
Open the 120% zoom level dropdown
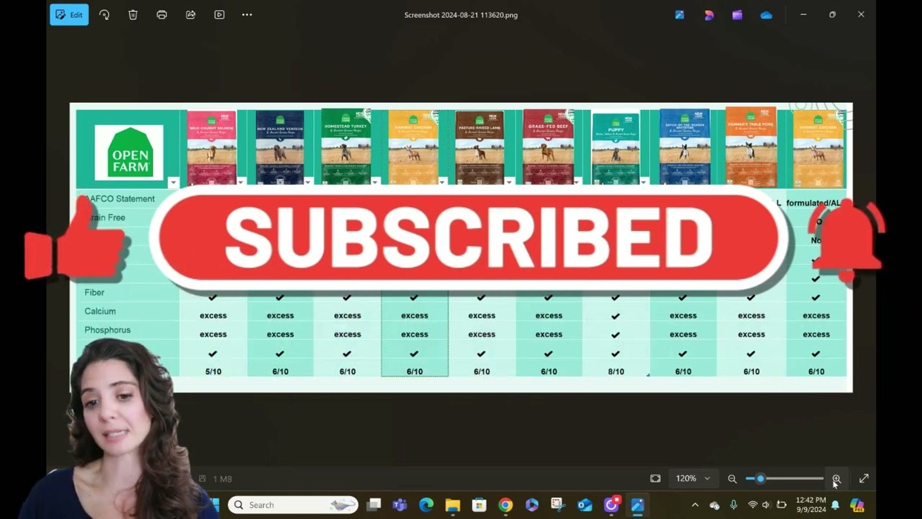[693, 479]
